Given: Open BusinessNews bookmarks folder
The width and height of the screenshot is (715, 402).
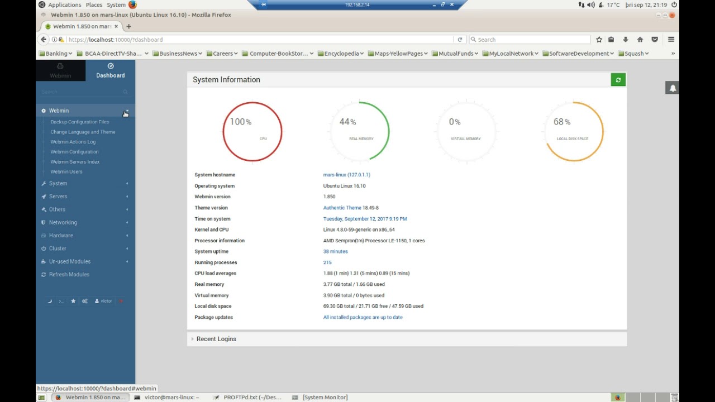Looking at the screenshot, I should point(177,54).
